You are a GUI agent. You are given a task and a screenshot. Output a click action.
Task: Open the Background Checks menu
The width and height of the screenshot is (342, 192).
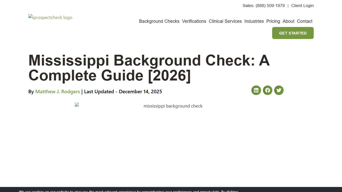159,21
